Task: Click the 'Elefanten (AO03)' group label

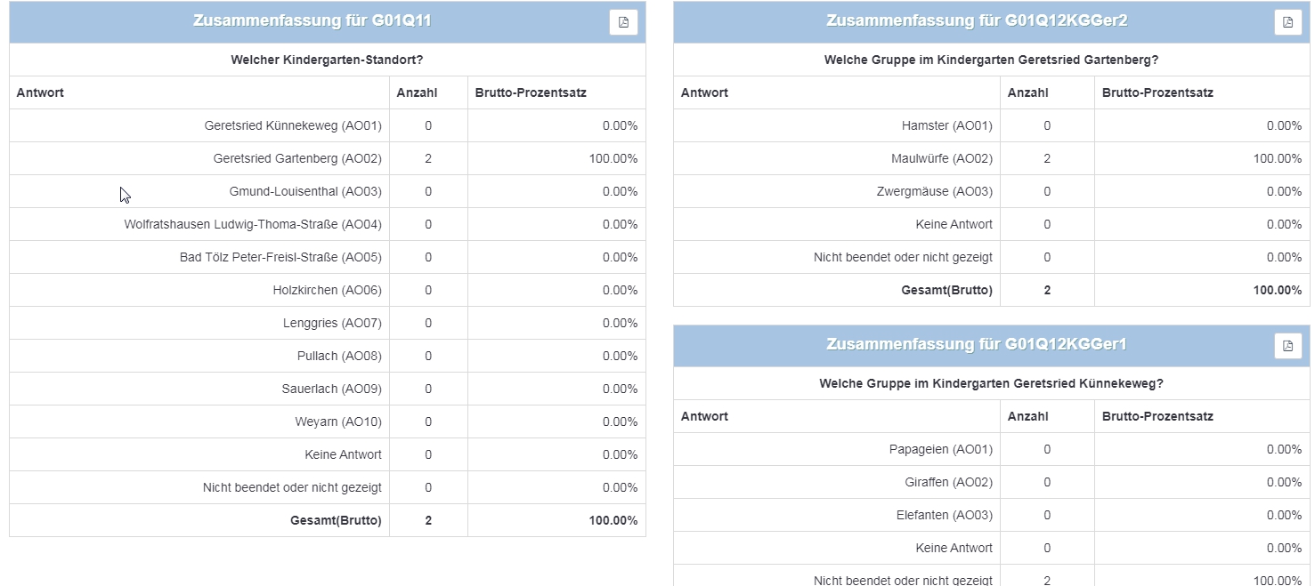Action: point(944,516)
